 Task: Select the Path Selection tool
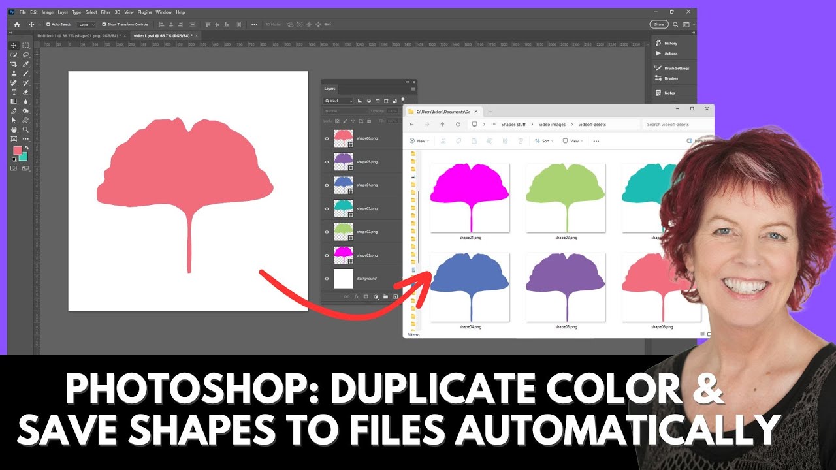[x=14, y=120]
